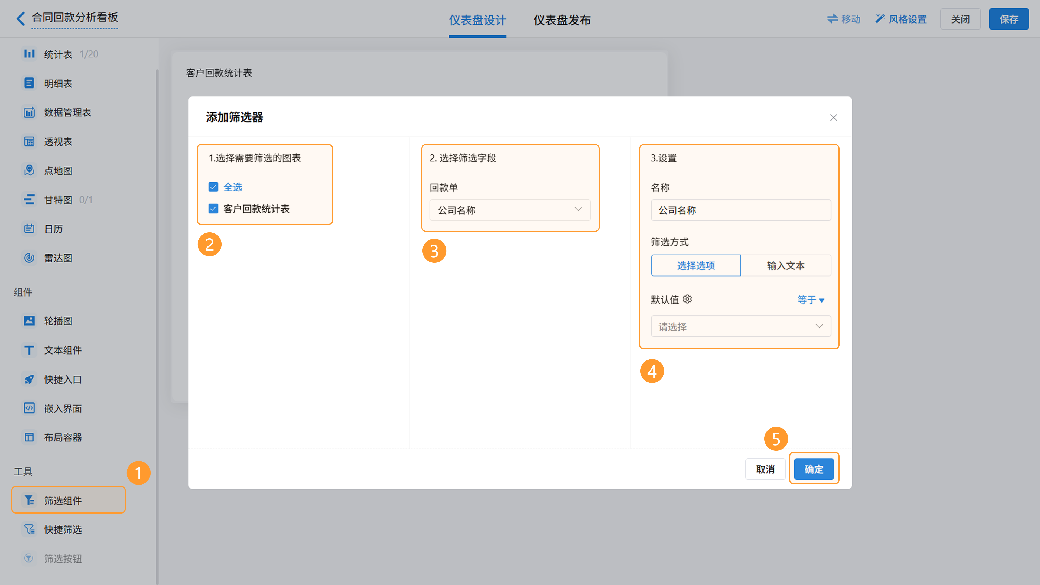Image resolution: width=1040 pixels, height=585 pixels.
Task: Select the 轮播图 image icon
Action: click(29, 321)
